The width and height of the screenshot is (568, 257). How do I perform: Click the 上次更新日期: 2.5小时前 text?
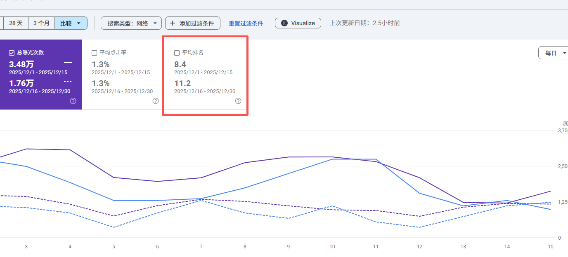[364, 23]
